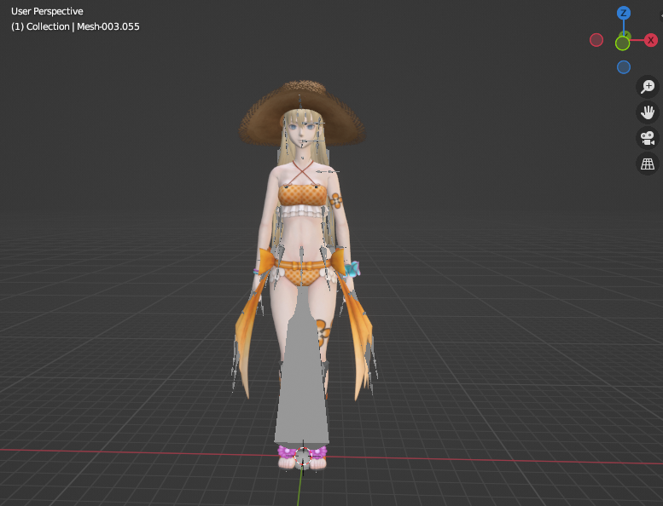Click the negative X axis gizmo circle
The image size is (663, 506).
[x=596, y=40]
